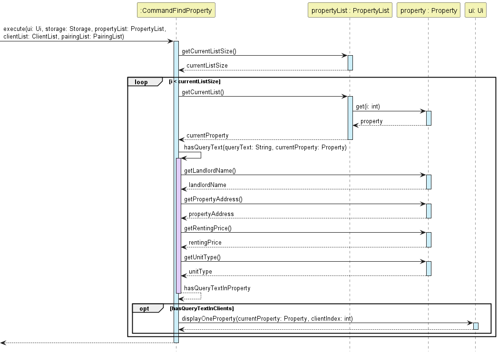Click the getUnitType() message label
Image resolution: width=498 pixels, height=354 pixels.
click(x=202, y=257)
